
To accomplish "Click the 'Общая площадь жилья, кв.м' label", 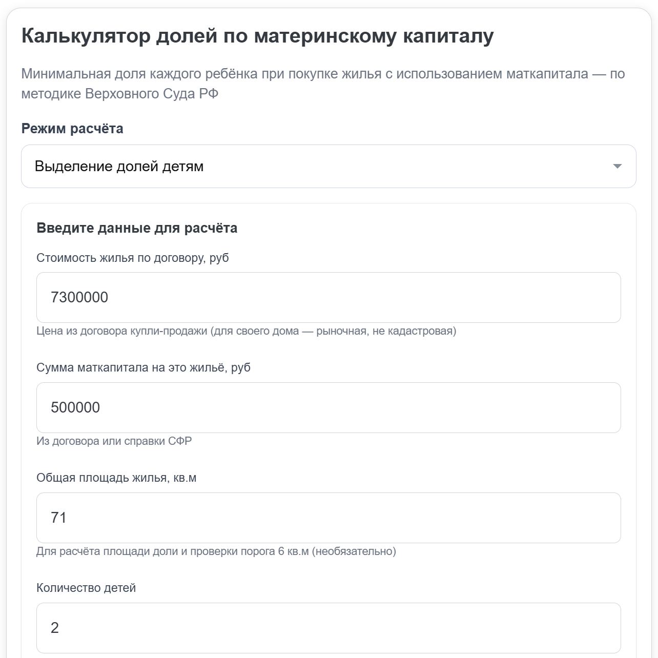I will click(116, 478).
